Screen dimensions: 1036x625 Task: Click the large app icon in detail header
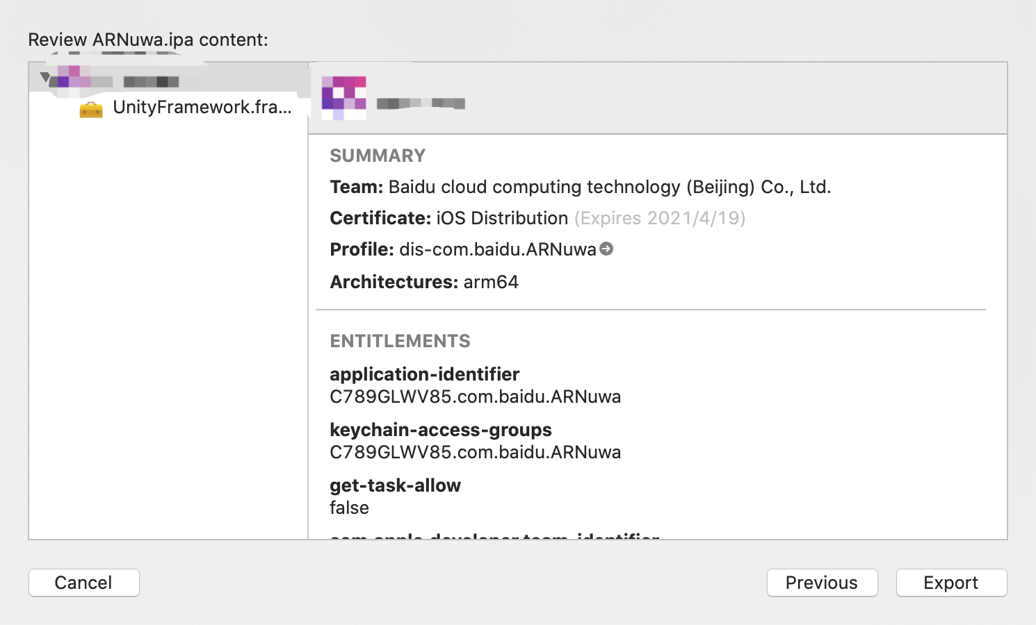(x=344, y=98)
